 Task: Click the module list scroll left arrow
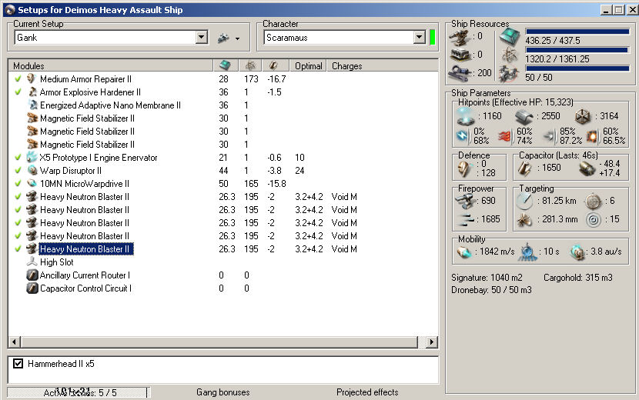[x=15, y=342]
